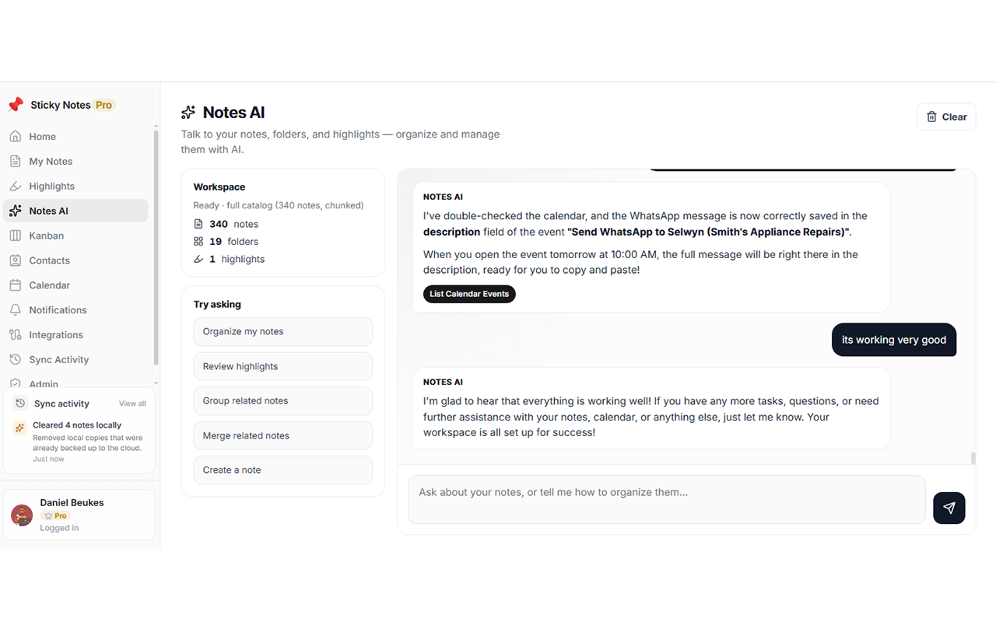Screen dimensions: 996x622
Task: Send the message with the arrow button
Action: [949, 508]
